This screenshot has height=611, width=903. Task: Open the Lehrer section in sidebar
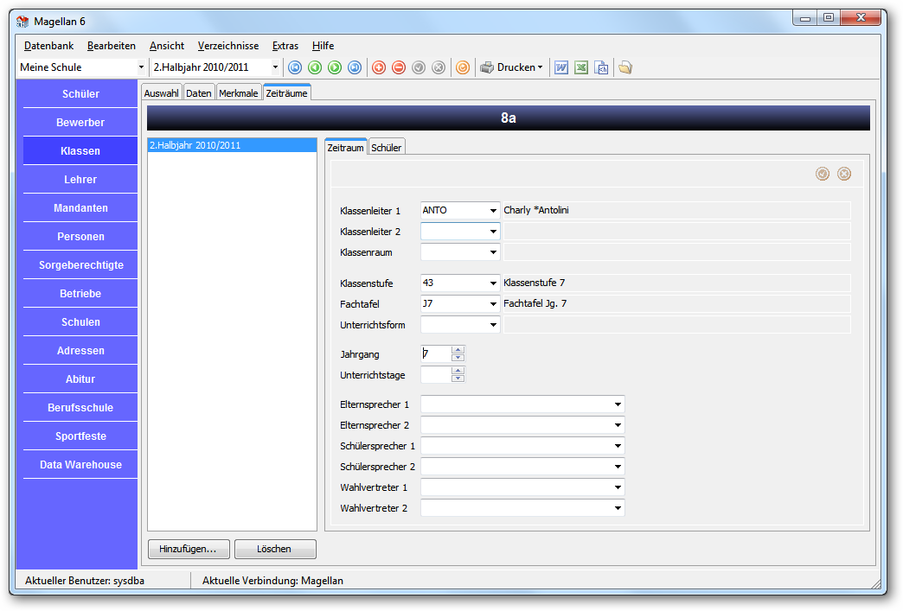coord(80,180)
